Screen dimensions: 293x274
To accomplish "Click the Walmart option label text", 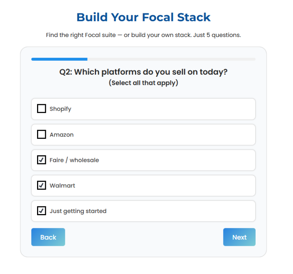I will click(x=62, y=186).
